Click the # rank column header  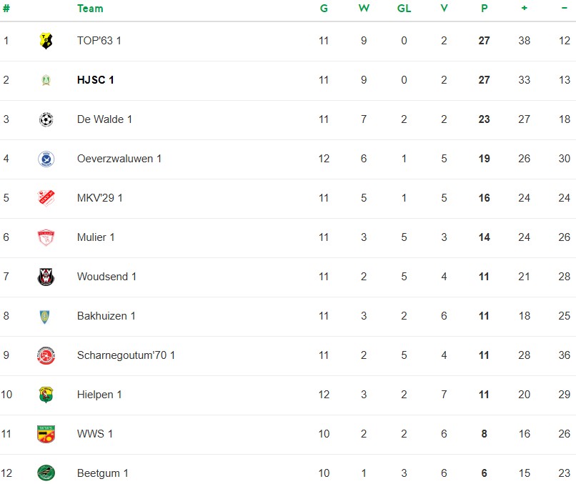coord(6,9)
